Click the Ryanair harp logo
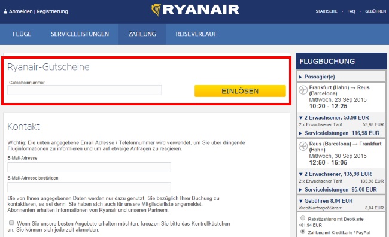Image resolution: width=389 pixels, height=237 pixels. tap(156, 10)
